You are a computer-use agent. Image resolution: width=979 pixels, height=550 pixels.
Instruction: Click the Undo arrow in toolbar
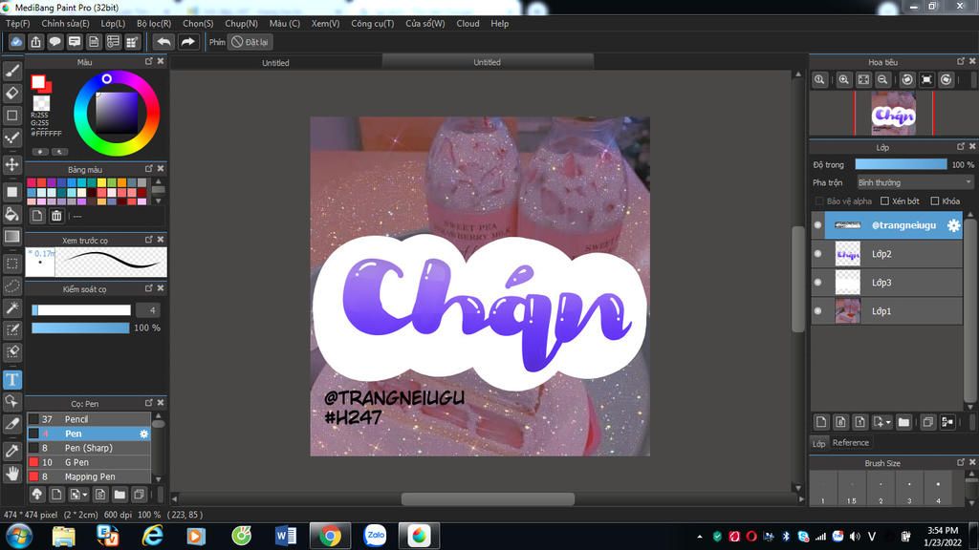pyautogui.click(x=163, y=42)
